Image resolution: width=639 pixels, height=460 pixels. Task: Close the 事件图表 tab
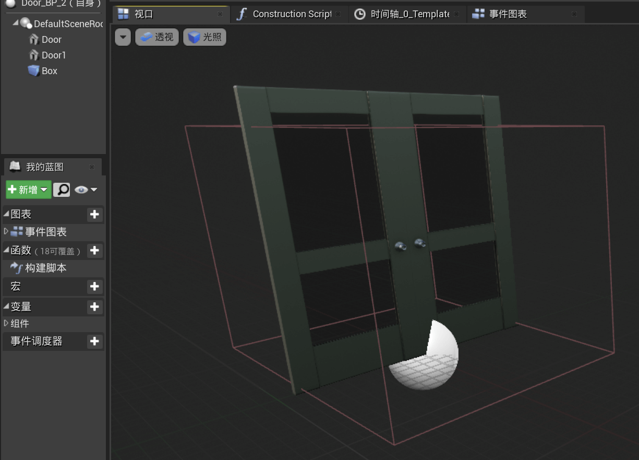[574, 15]
